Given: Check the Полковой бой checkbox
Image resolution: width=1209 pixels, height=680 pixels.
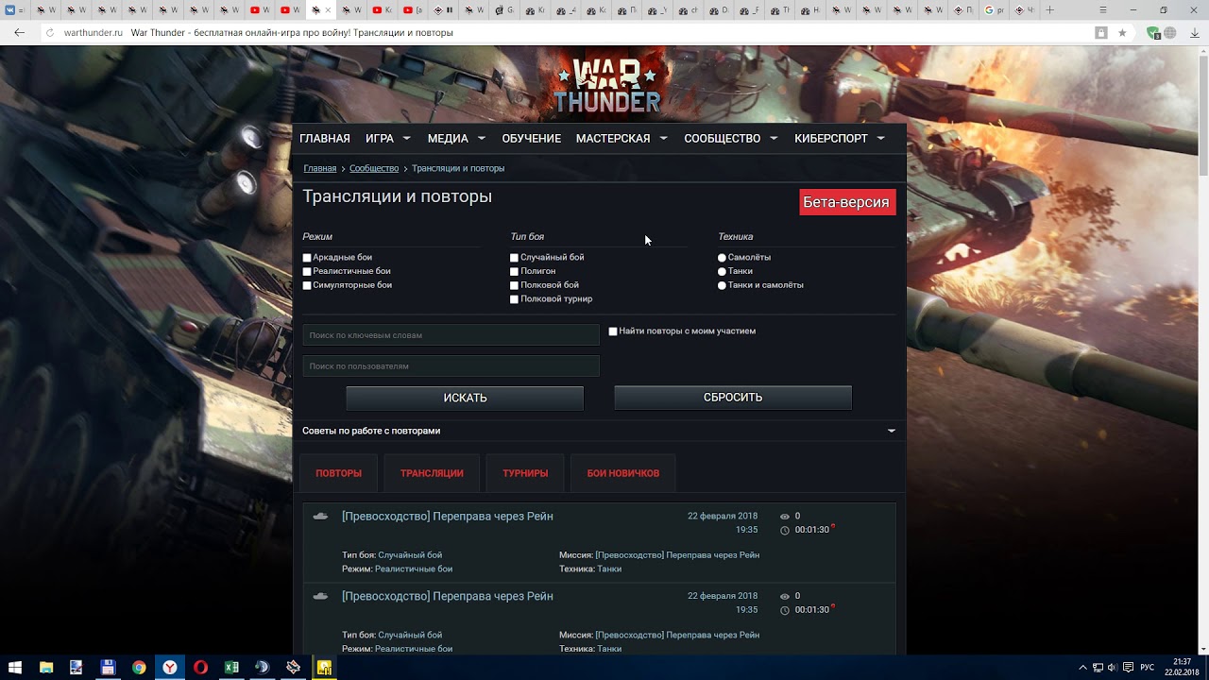Looking at the screenshot, I should 514,285.
